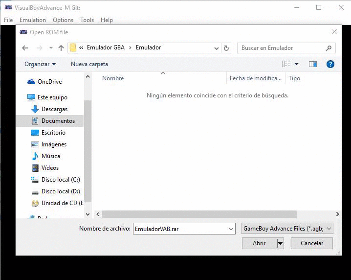Screen dimensions: 351x280
Task: Click the Nombre de archivo text field
Action: (184, 229)
